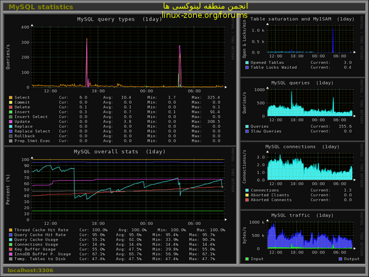
Task: Click the green Input legend swatch
Action: point(247,259)
